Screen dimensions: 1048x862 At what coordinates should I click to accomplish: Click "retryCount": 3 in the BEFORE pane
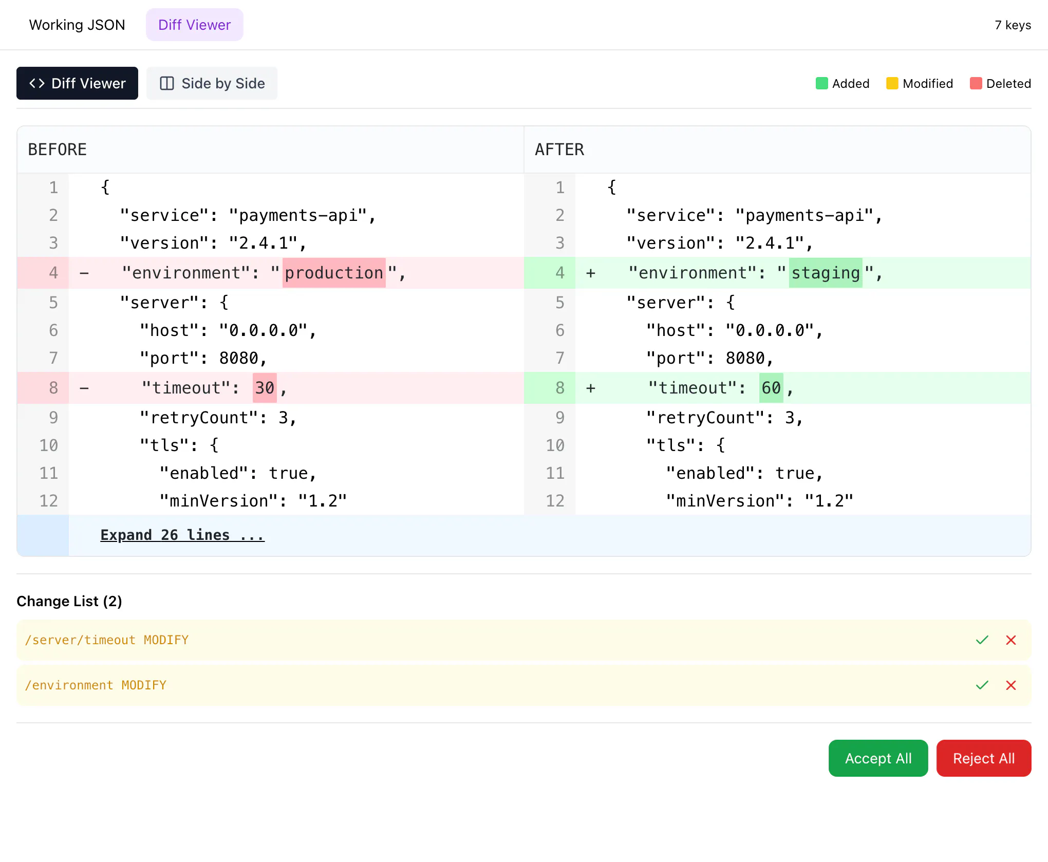[218, 418]
